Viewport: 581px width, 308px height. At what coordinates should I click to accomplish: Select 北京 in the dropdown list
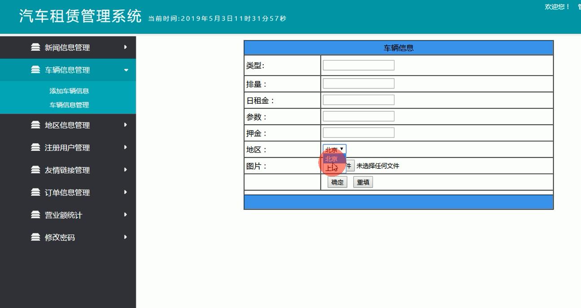pyautogui.click(x=334, y=159)
